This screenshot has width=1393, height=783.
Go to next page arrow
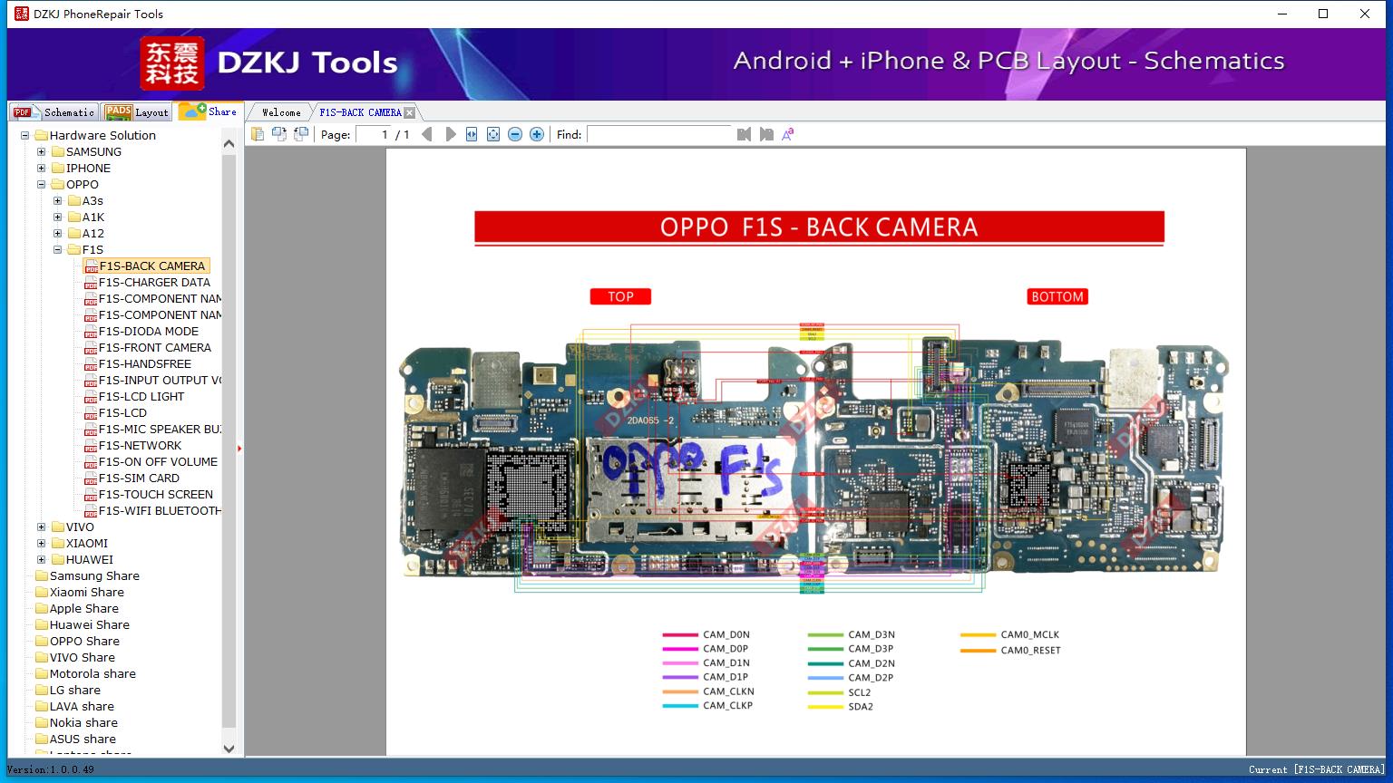(x=451, y=134)
